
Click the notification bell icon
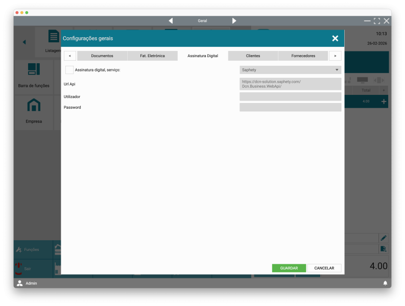point(385,283)
